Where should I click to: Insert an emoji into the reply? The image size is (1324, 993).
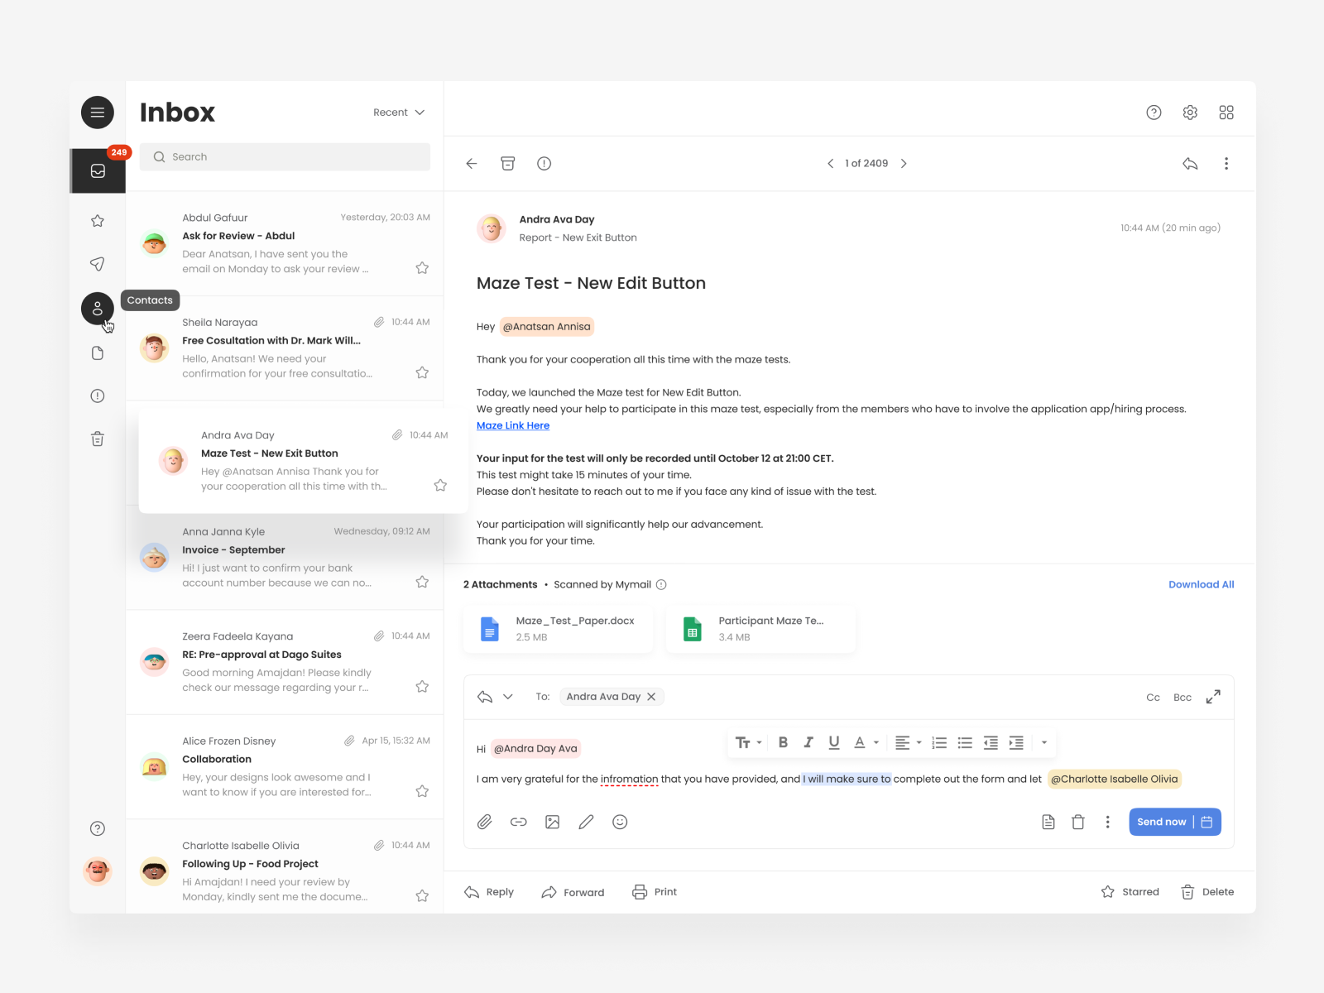620,822
